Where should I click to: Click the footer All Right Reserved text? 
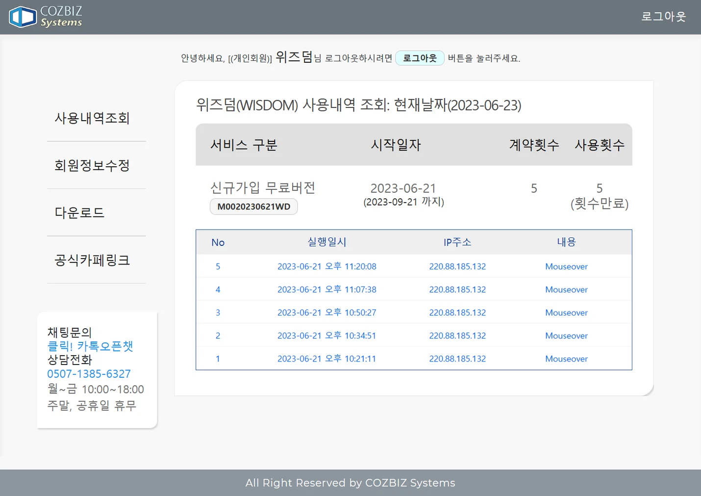pos(350,483)
